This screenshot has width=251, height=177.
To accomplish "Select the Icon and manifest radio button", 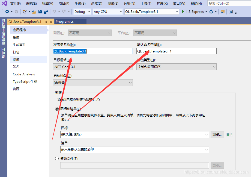I will (57, 109).
